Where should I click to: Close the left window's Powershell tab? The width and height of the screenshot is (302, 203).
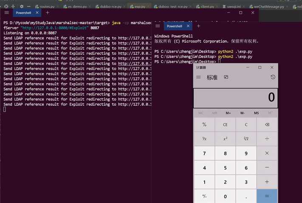point(37,12)
